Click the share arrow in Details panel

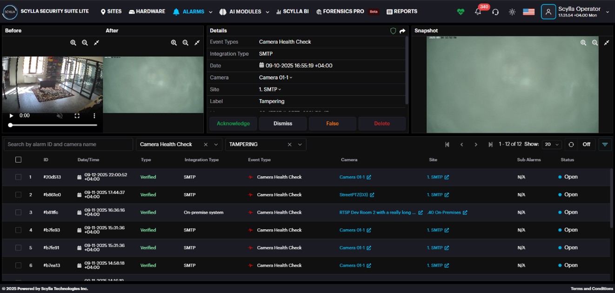402,31
